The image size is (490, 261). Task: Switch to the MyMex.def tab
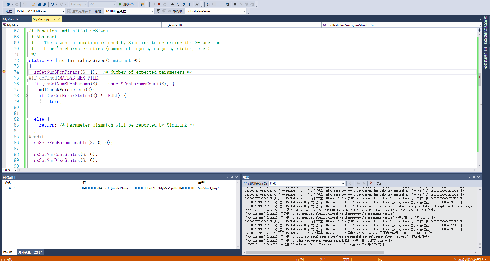pyautogui.click(x=11, y=19)
